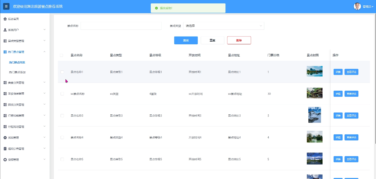Expand the 系统管理 submenu chevron
The image size is (376, 179).
[44, 137]
